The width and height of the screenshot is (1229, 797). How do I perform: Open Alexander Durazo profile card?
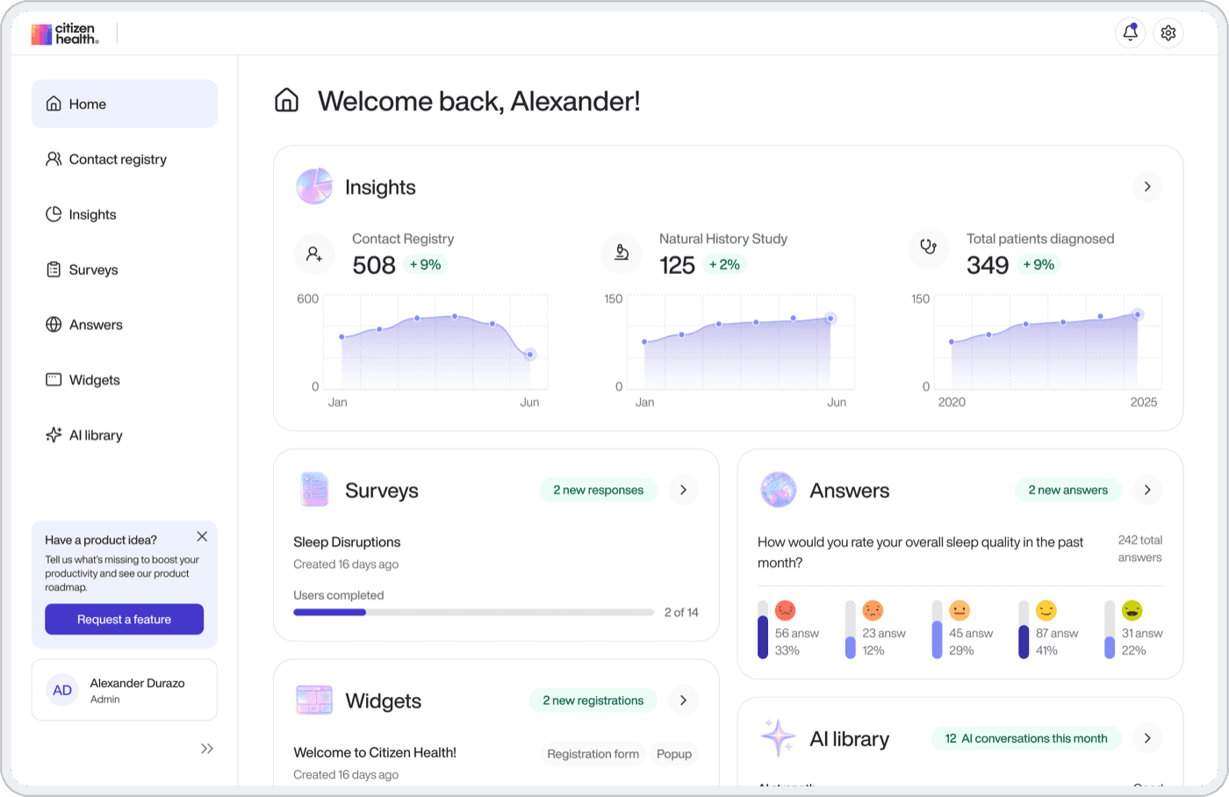tap(125, 690)
